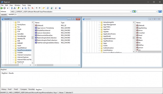Click the blue Help question mark icon
163x94 pixels.
[x=60, y=8]
